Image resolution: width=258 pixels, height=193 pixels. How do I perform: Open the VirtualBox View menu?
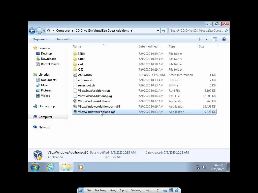coord(113,190)
